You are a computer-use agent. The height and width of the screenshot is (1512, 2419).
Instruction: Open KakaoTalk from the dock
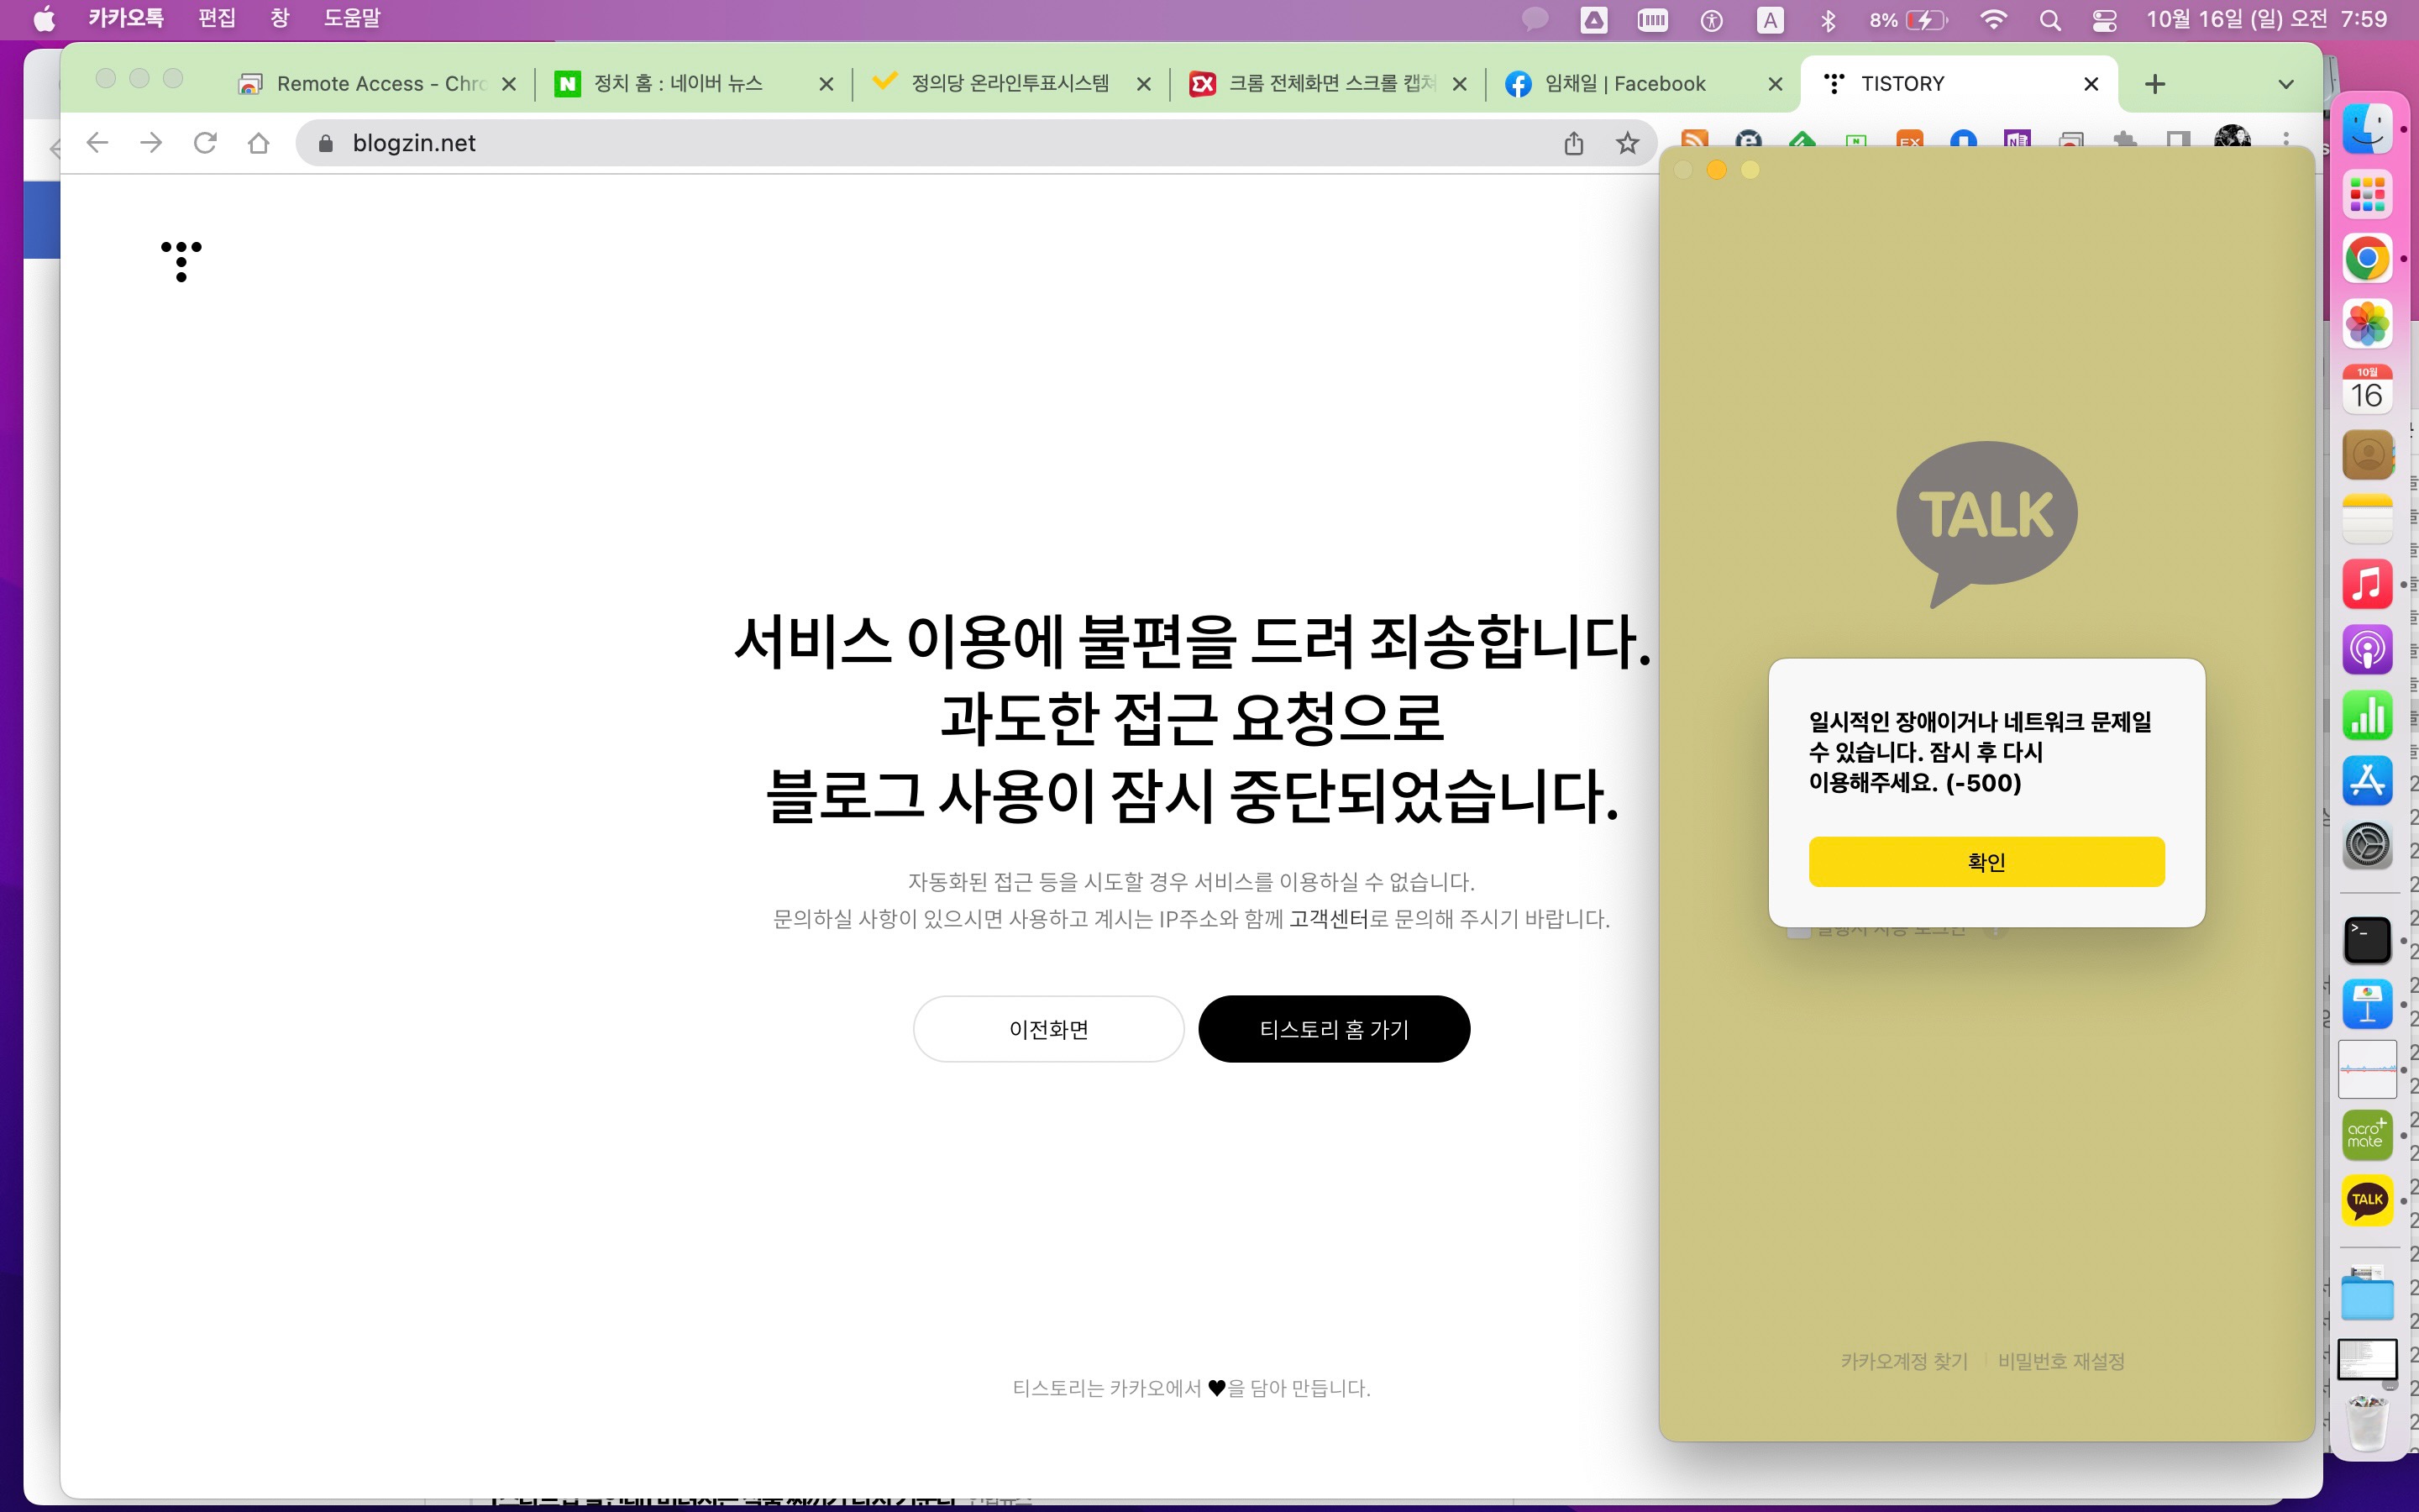tap(2366, 1199)
